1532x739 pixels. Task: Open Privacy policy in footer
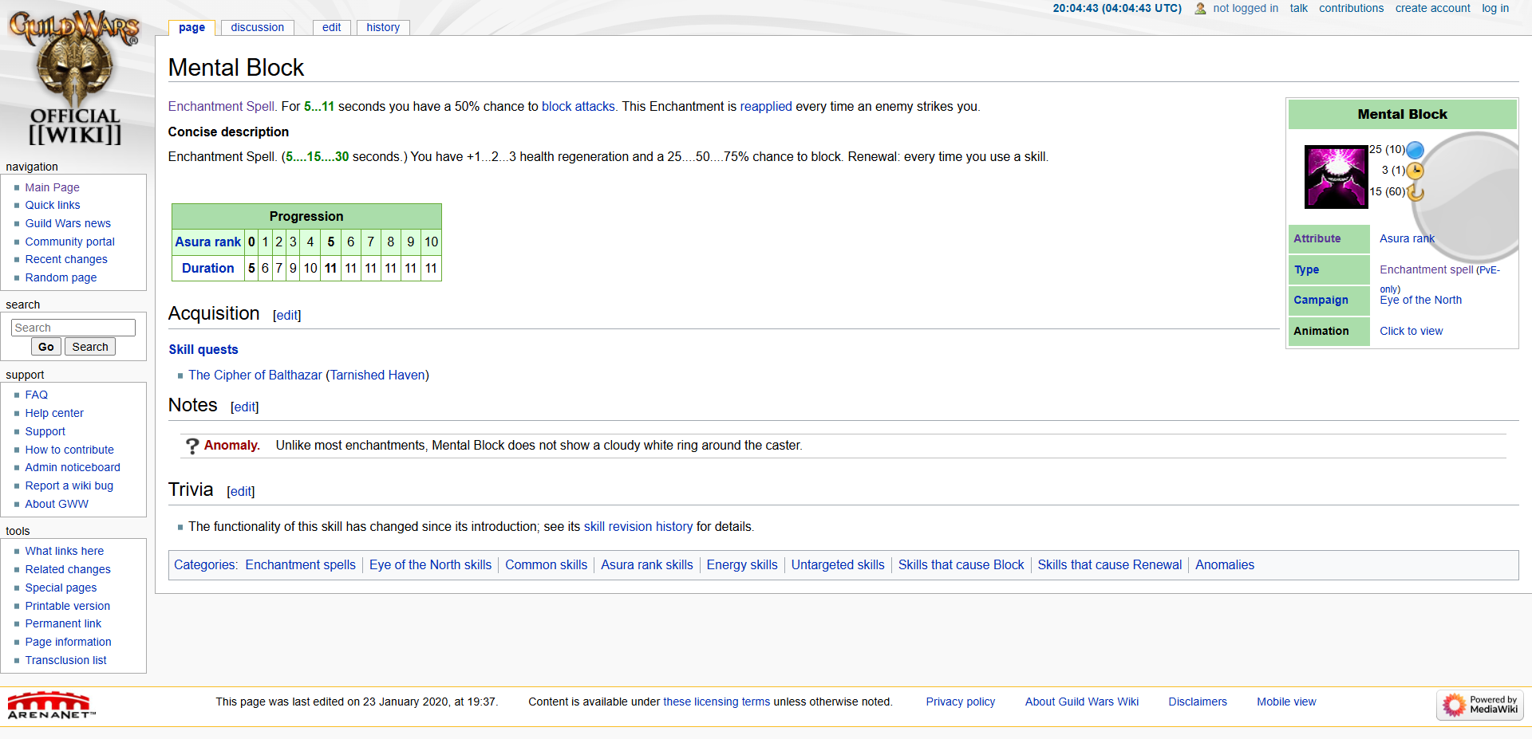[960, 702]
